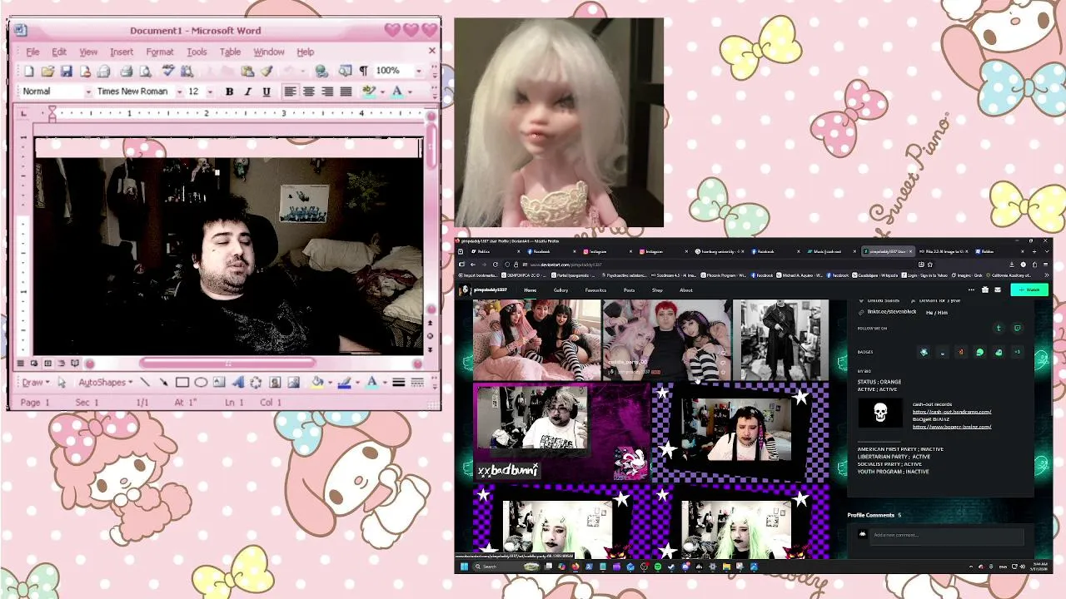This screenshot has height=599, width=1066.
Task: Toggle Bold formatting in Word
Action: click(229, 92)
